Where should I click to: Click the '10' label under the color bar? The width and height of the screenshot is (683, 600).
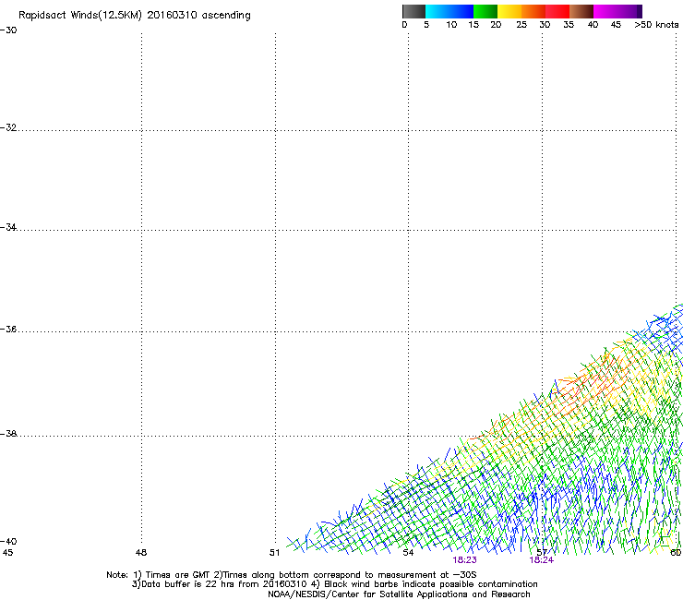[451, 25]
